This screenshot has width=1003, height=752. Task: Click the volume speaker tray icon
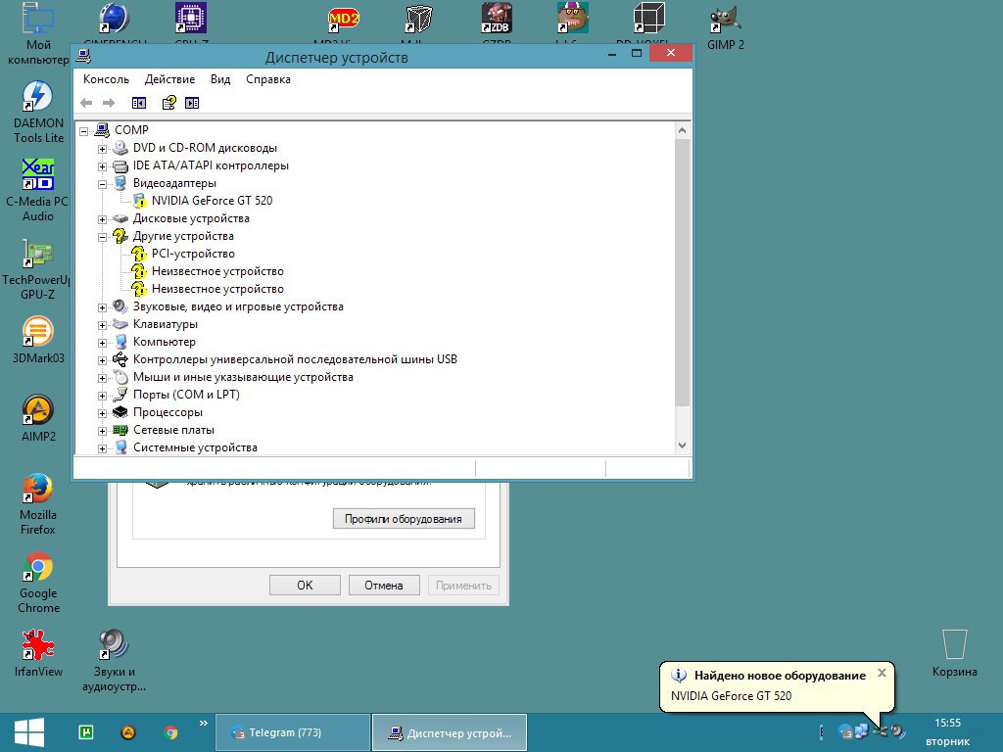(898, 730)
